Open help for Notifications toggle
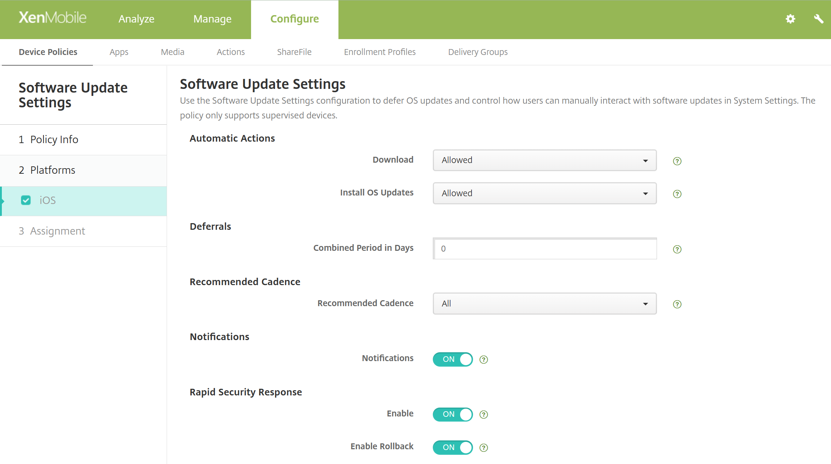831x464 pixels. pyautogui.click(x=484, y=359)
